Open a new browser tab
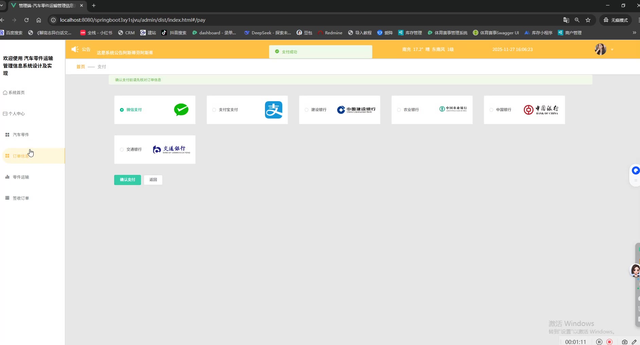This screenshot has height=345, width=640. click(94, 5)
